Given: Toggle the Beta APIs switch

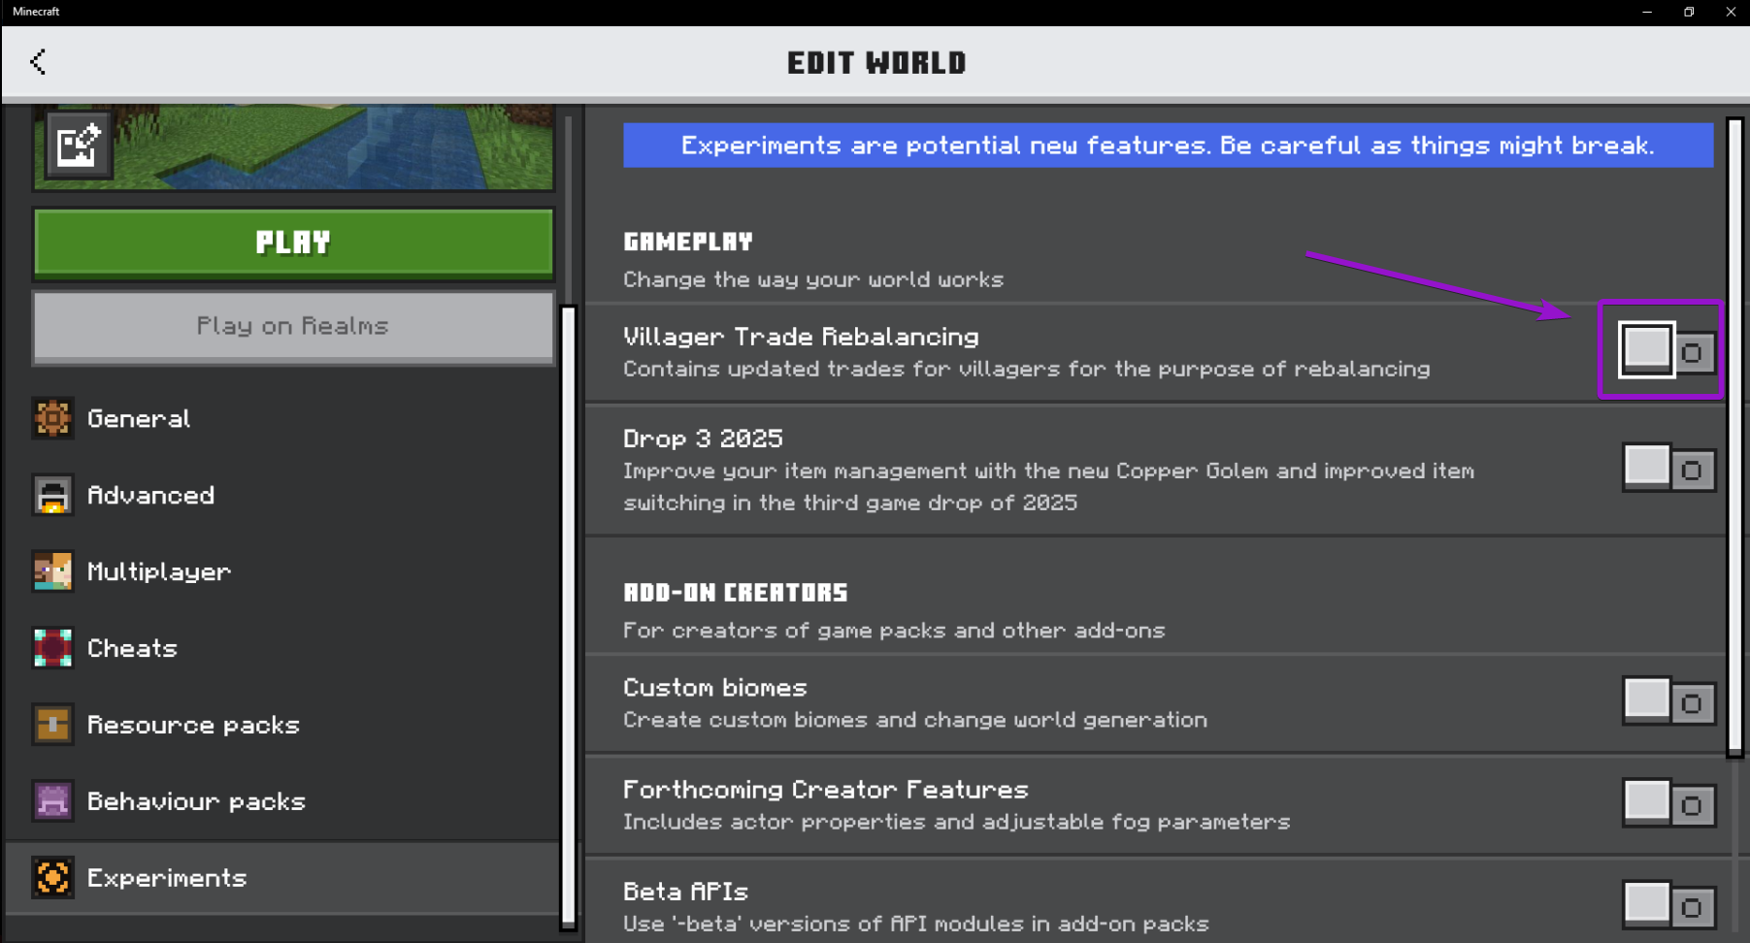Looking at the screenshot, I should click(1668, 905).
